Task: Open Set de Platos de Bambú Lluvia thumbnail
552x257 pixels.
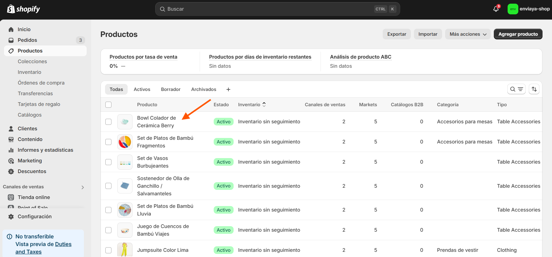Action: click(x=125, y=210)
